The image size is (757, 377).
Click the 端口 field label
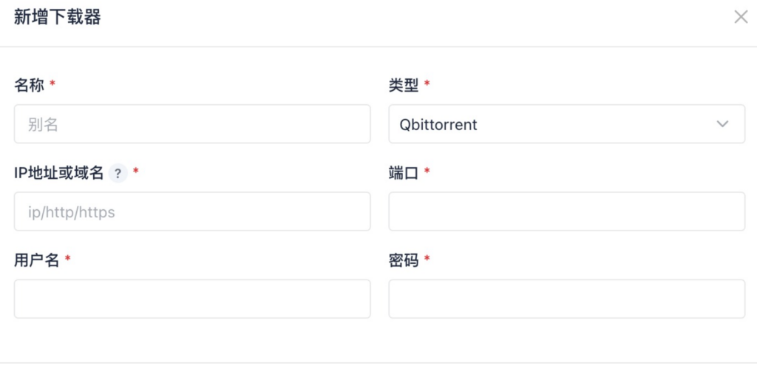click(x=404, y=173)
